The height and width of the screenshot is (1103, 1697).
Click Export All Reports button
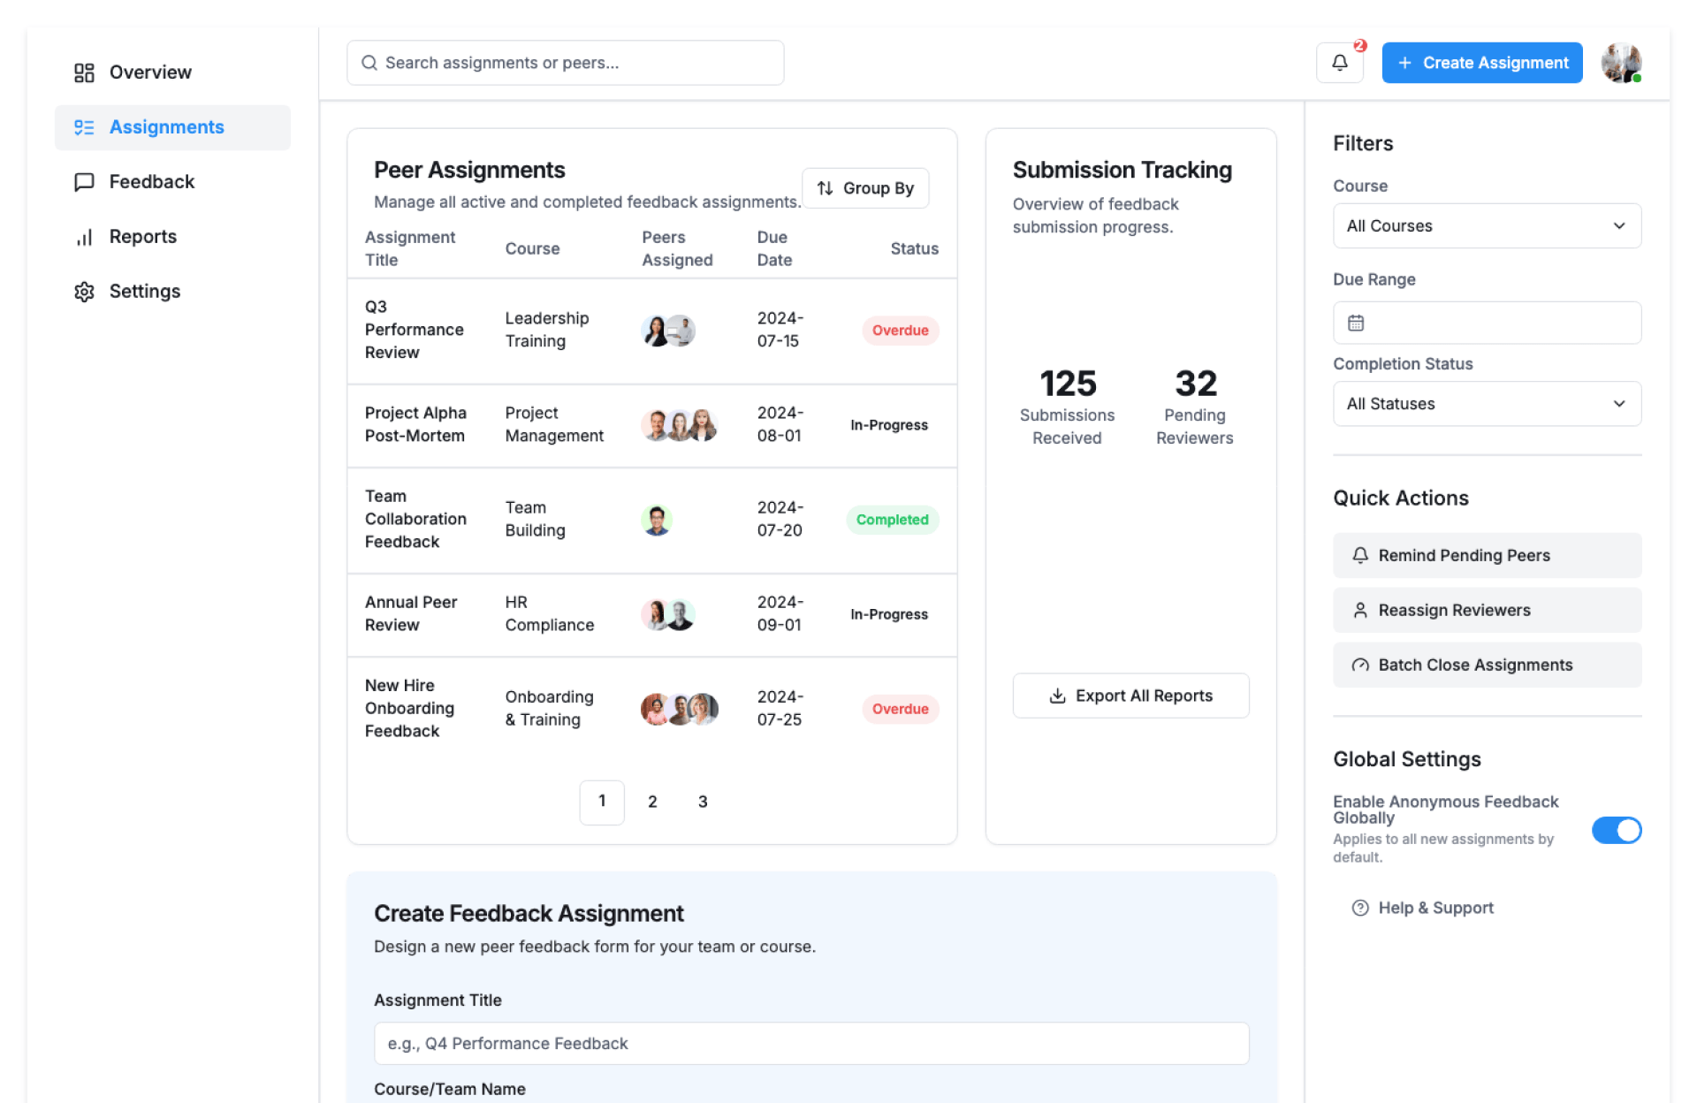point(1130,696)
